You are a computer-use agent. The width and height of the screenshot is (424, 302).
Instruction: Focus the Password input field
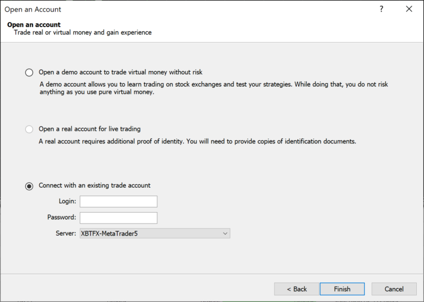pos(118,218)
